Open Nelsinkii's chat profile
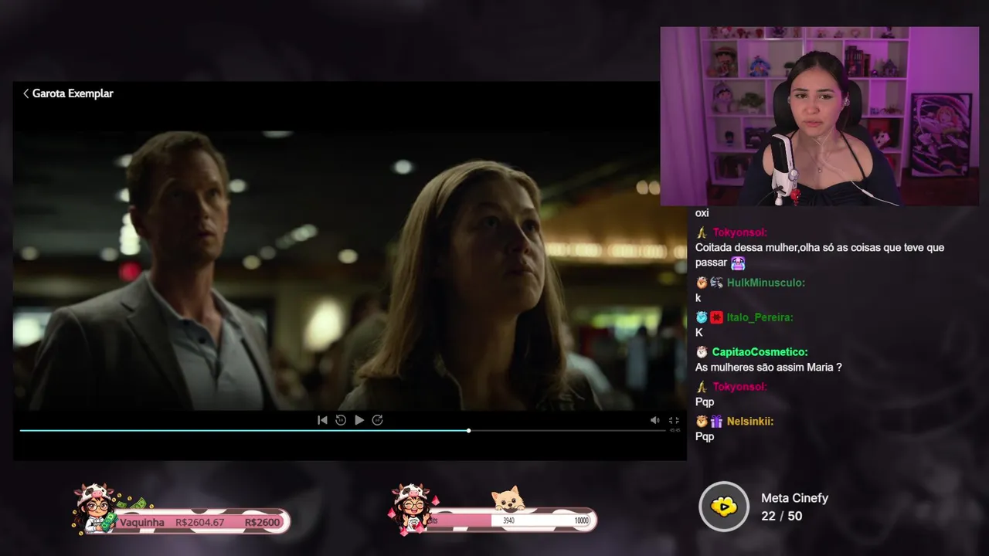 click(x=749, y=422)
